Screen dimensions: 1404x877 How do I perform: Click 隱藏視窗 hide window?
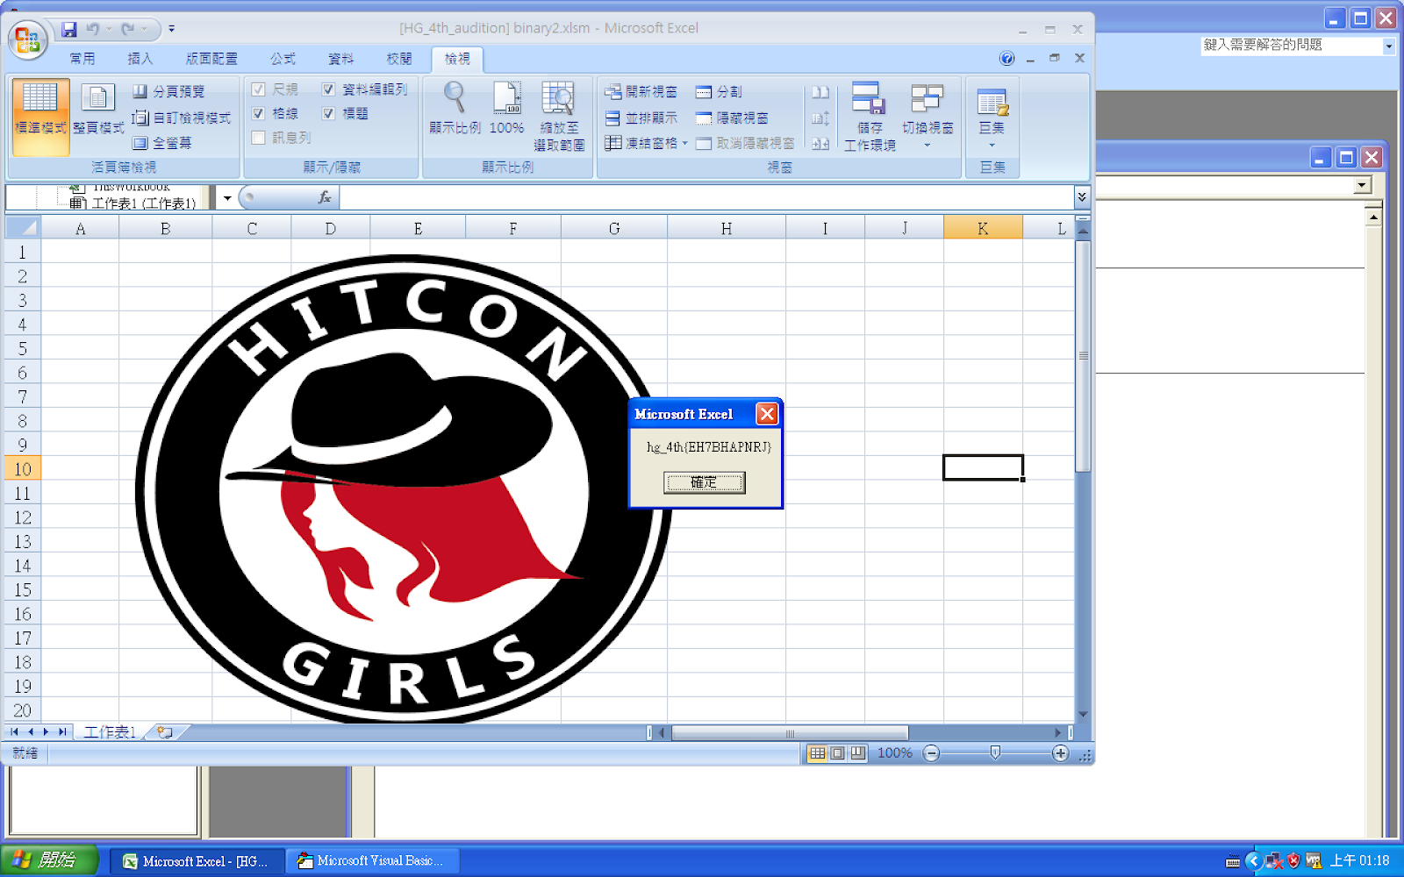732,118
